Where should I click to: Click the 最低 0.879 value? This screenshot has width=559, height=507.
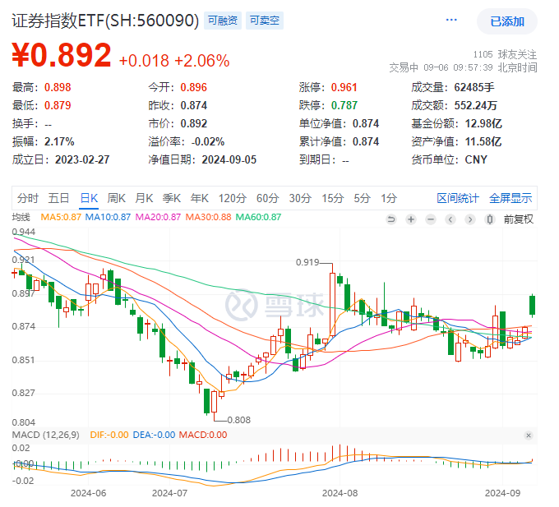click(58, 105)
